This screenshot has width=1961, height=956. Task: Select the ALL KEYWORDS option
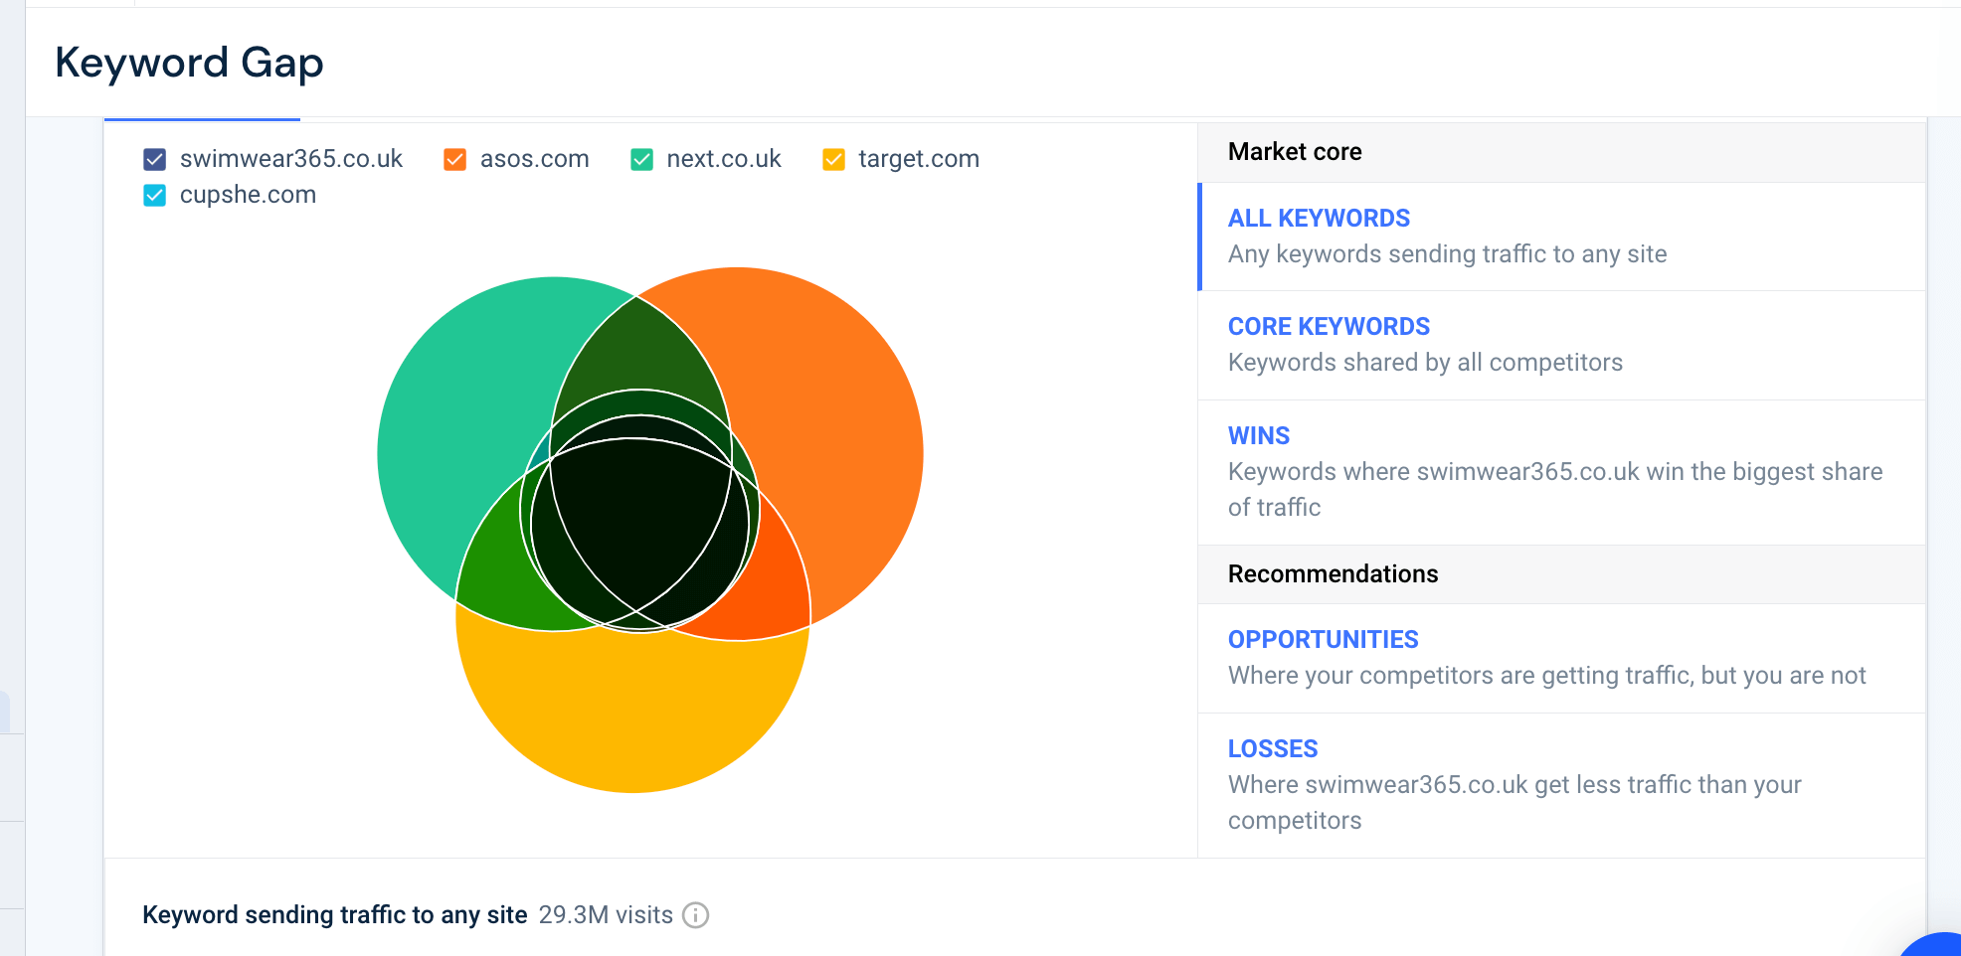click(1562, 237)
